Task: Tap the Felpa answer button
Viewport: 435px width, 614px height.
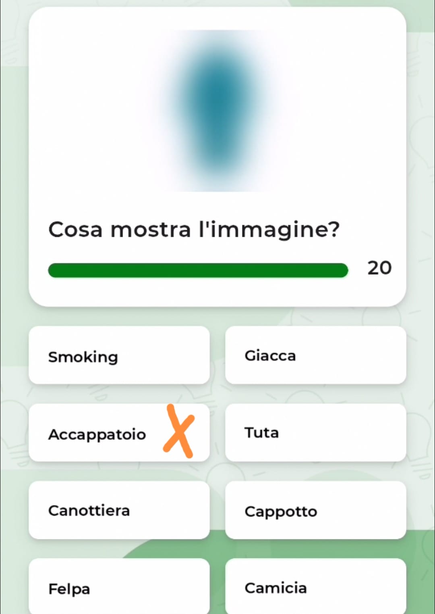Action: 119,588
